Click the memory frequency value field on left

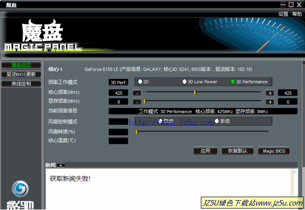click(x=118, y=102)
